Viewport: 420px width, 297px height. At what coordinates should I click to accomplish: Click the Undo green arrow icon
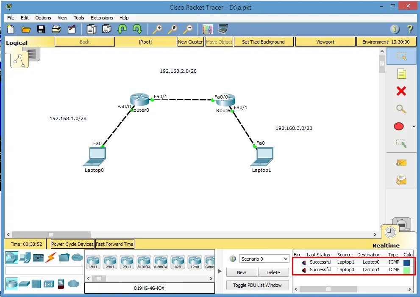pyautogui.click(x=122, y=29)
